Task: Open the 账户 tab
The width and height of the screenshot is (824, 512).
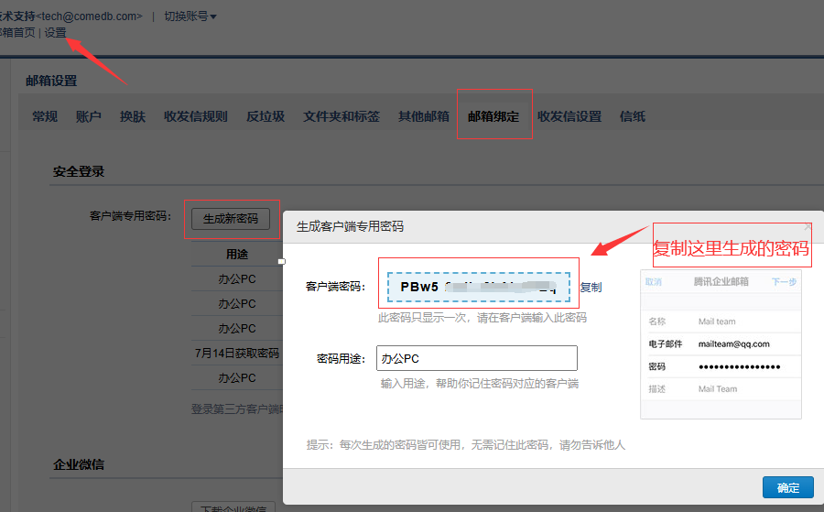Action: (89, 116)
